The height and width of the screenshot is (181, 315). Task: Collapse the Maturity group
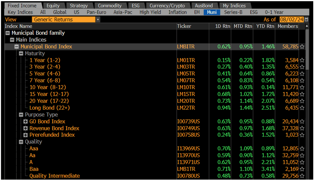coord(21,53)
